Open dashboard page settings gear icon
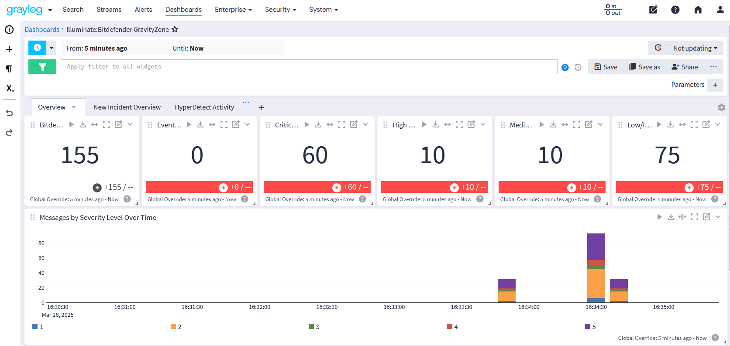 (x=721, y=107)
